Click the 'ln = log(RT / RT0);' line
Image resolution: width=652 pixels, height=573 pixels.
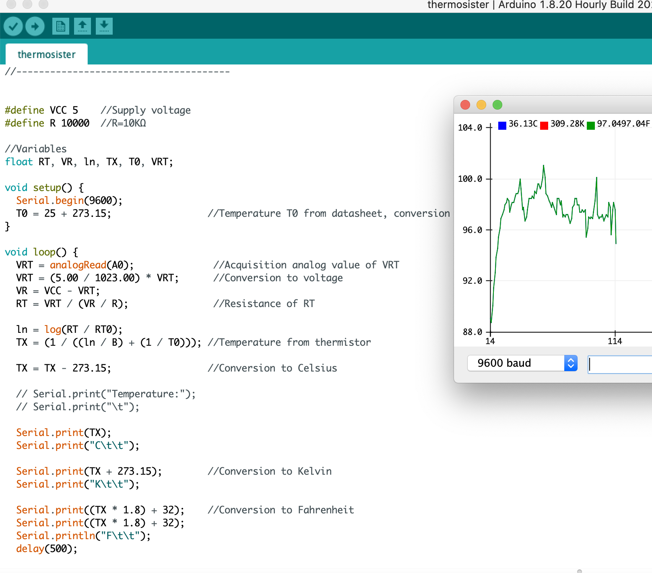tap(69, 330)
